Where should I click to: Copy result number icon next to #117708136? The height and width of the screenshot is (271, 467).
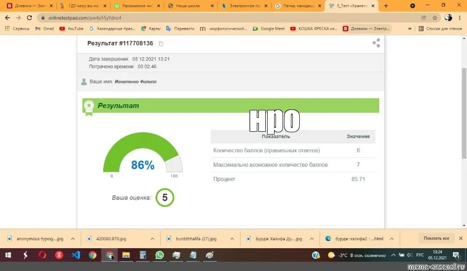[161, 44]
